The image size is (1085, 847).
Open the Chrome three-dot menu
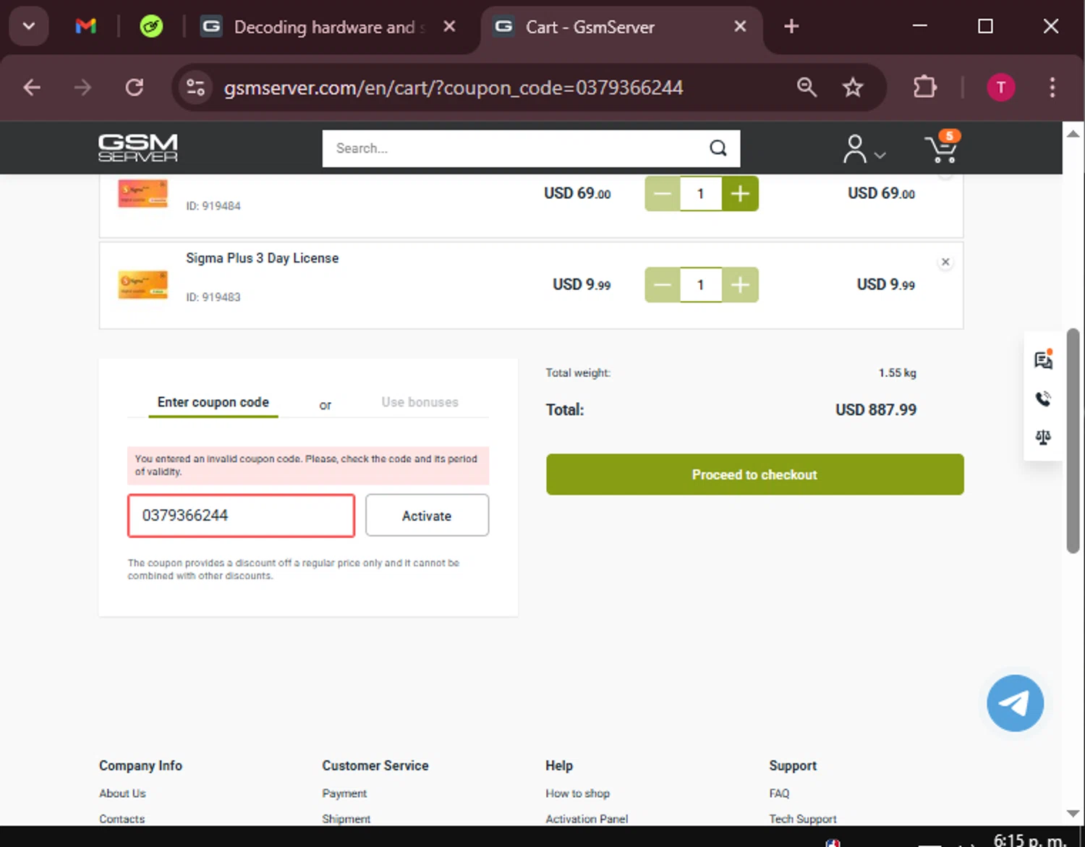1052,88
